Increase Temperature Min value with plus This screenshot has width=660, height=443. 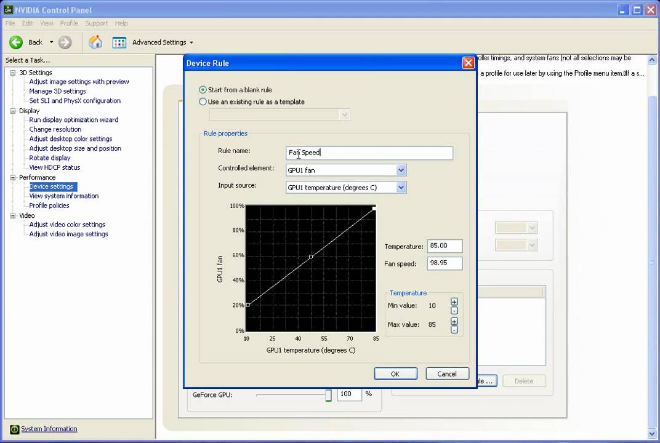point(454,301)
